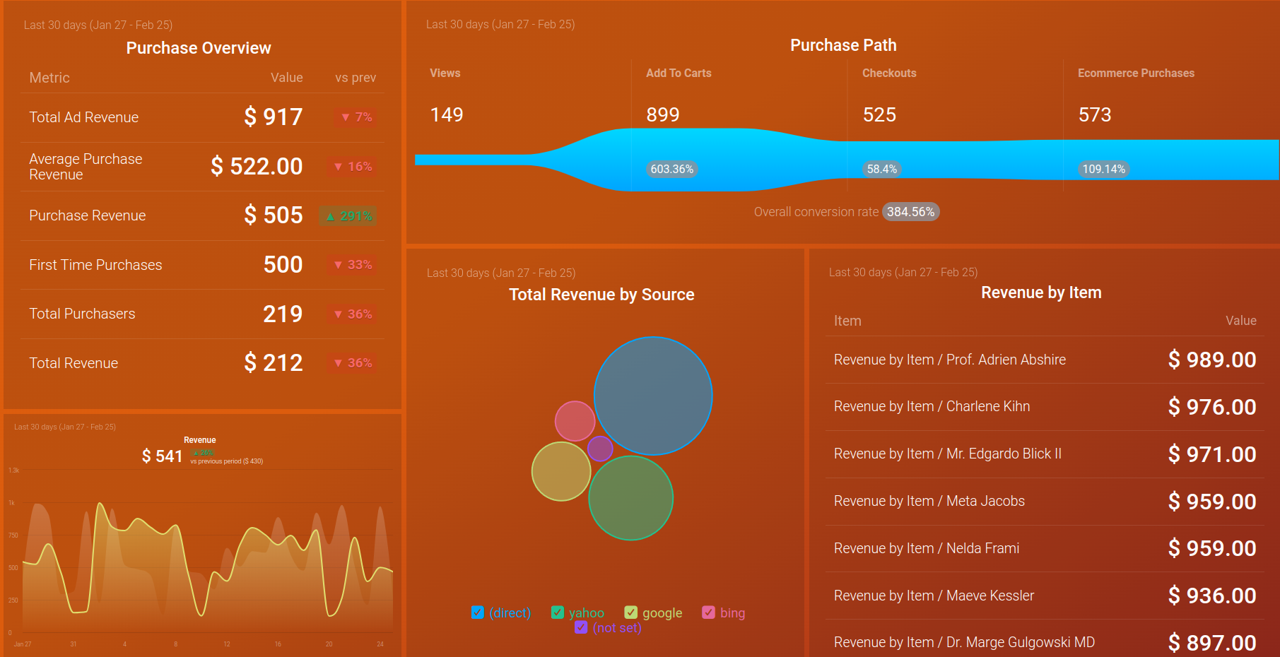Click the "603.36%" badge under Add To Carts

671,169
